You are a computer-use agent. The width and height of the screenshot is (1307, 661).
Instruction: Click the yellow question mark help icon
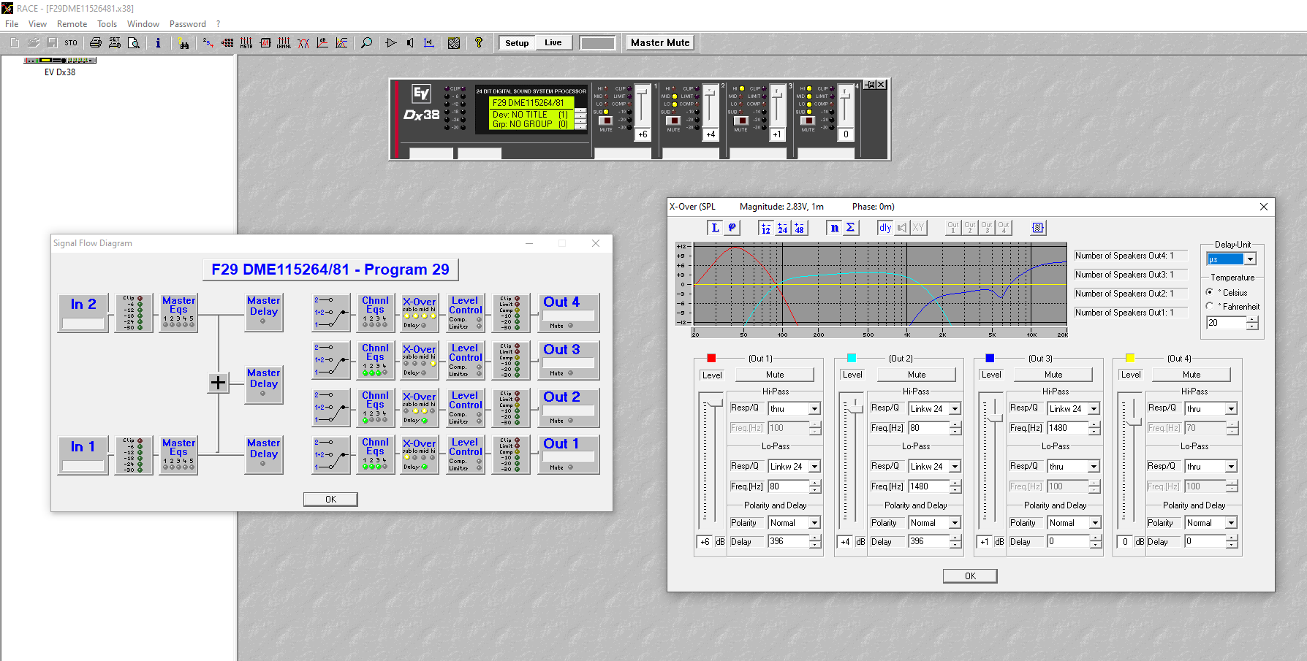tap(479, 43)
